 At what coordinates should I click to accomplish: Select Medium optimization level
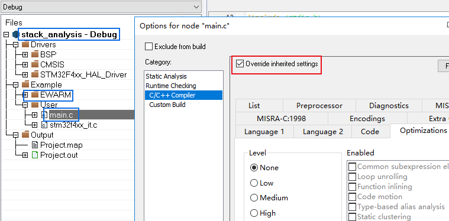coord(254,197)
